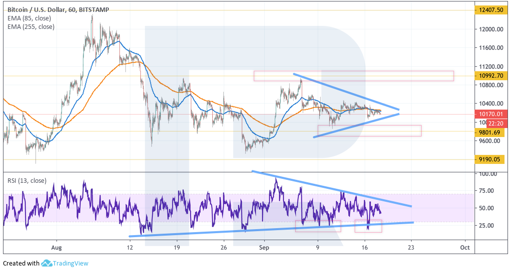Screen dimensions: 511x272
Task: Select the pink resistance rectangle near 10992.70
Action: (x=353, y=76)
